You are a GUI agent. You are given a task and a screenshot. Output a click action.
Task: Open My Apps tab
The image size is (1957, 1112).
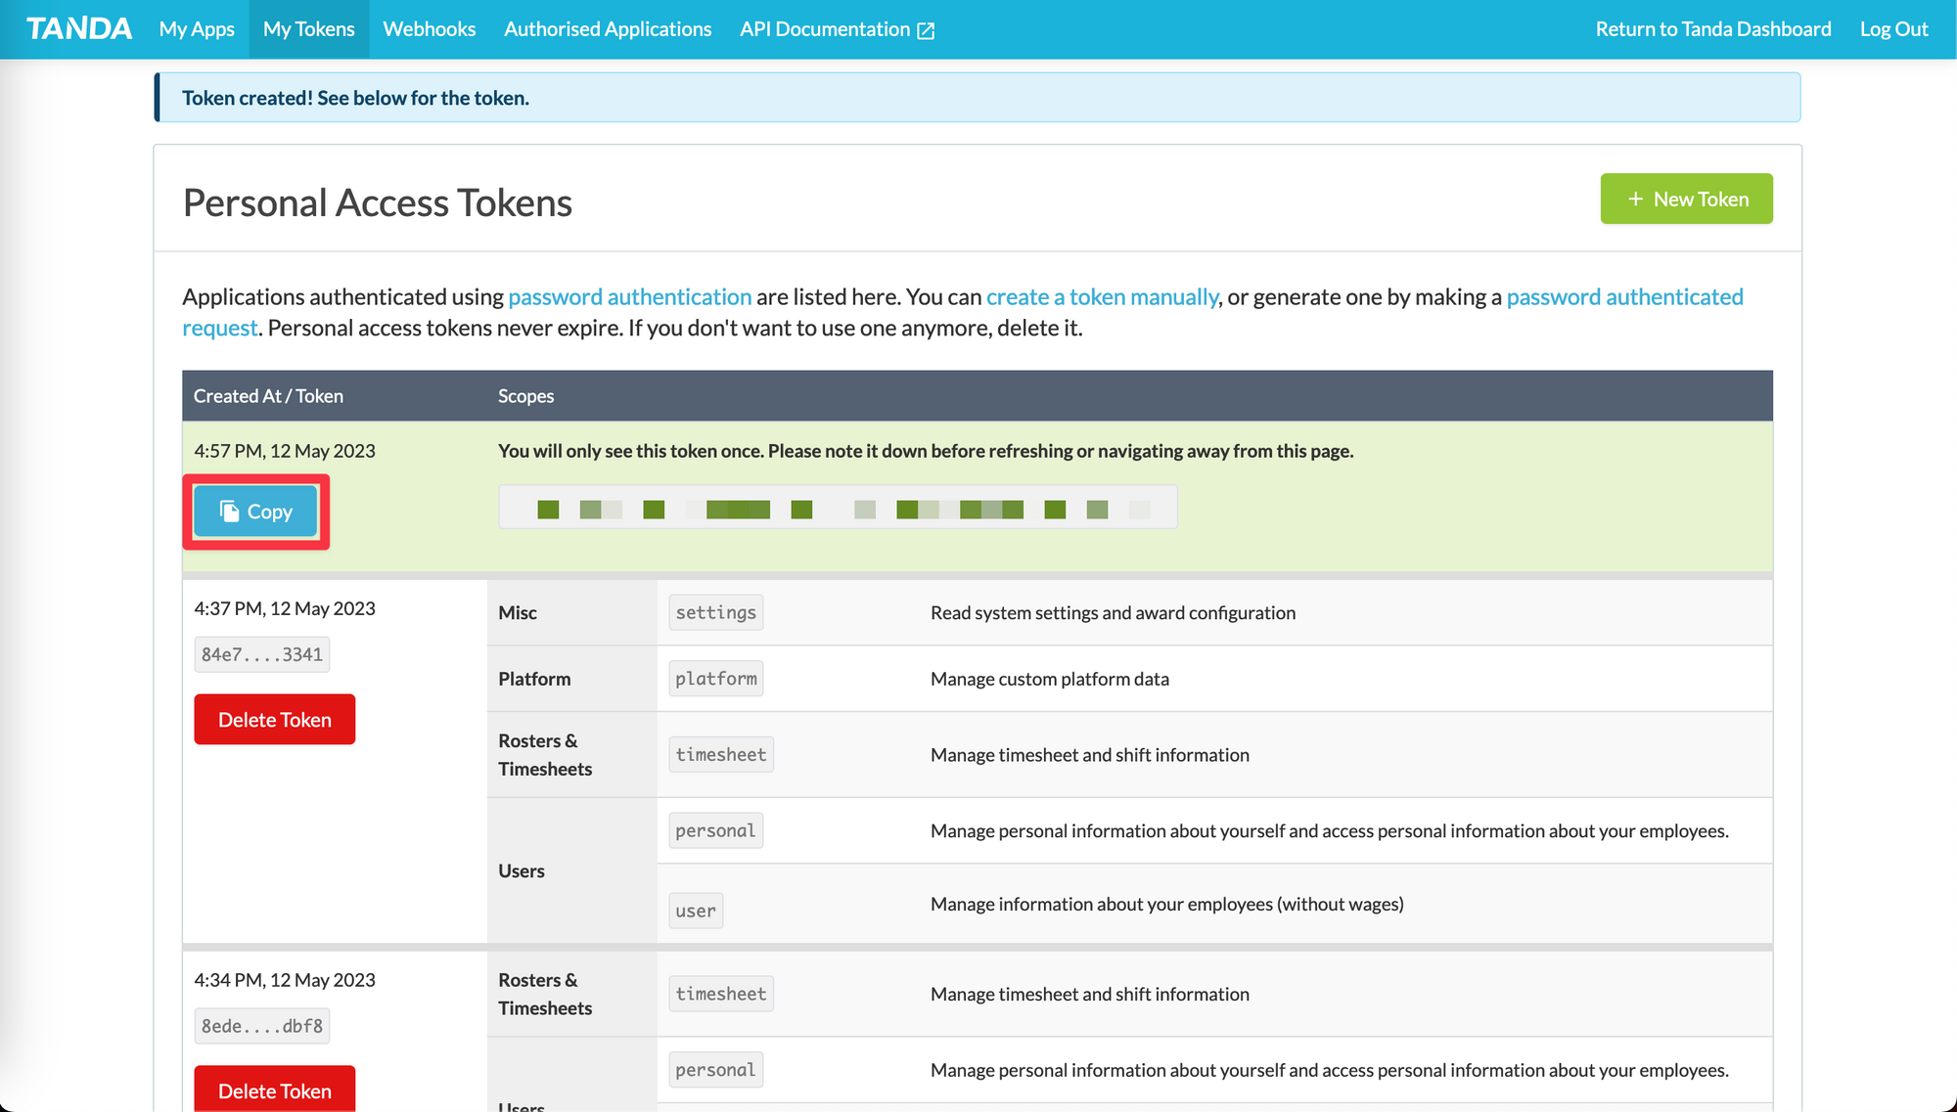pyautogui.click(x=197, y=29)
